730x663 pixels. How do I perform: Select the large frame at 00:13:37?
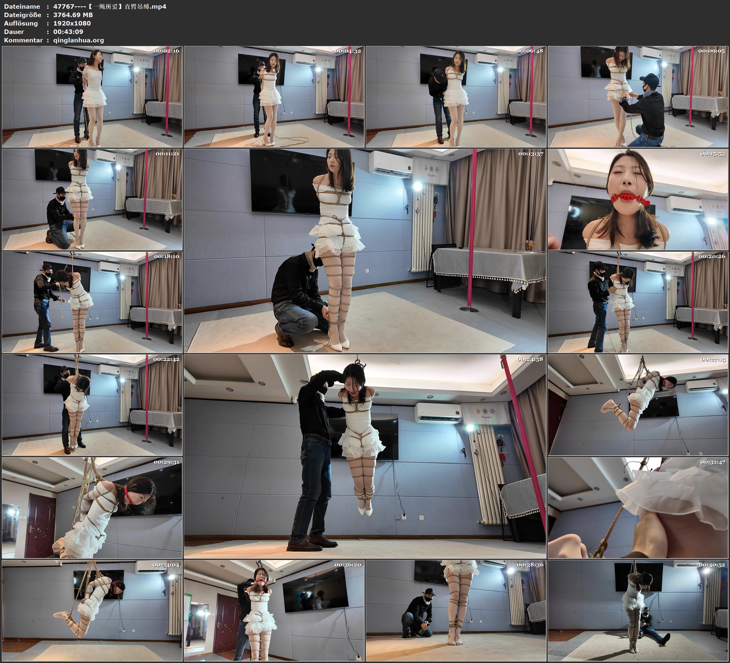coord(365,251)
